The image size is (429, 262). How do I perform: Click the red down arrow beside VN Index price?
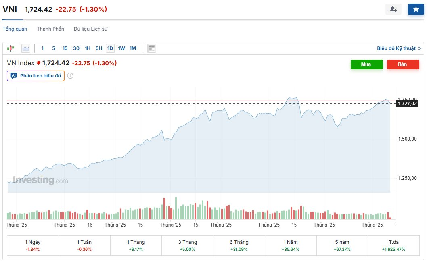(x=39, y=63)
